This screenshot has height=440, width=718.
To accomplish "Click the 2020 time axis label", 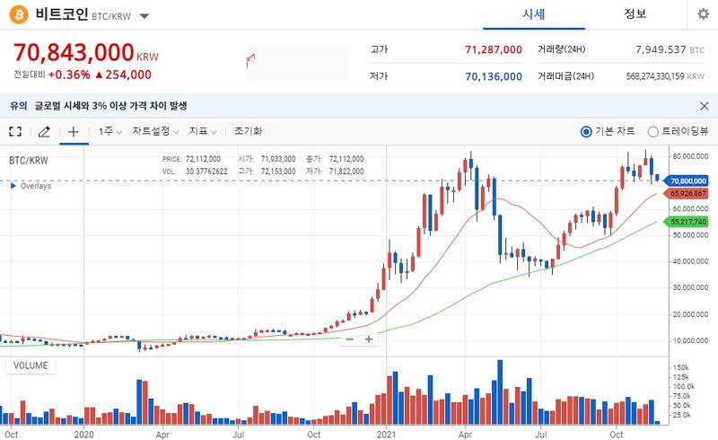I will pos(83,434).
